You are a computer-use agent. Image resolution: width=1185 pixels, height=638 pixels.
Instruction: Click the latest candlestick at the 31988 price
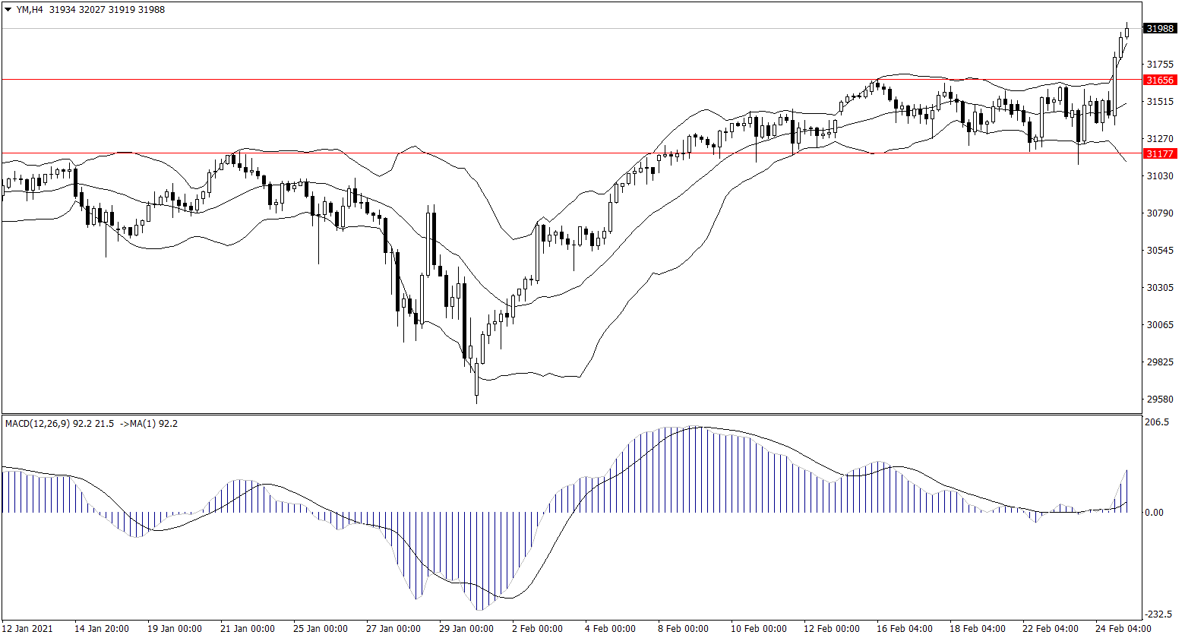tap(1127, 31)
